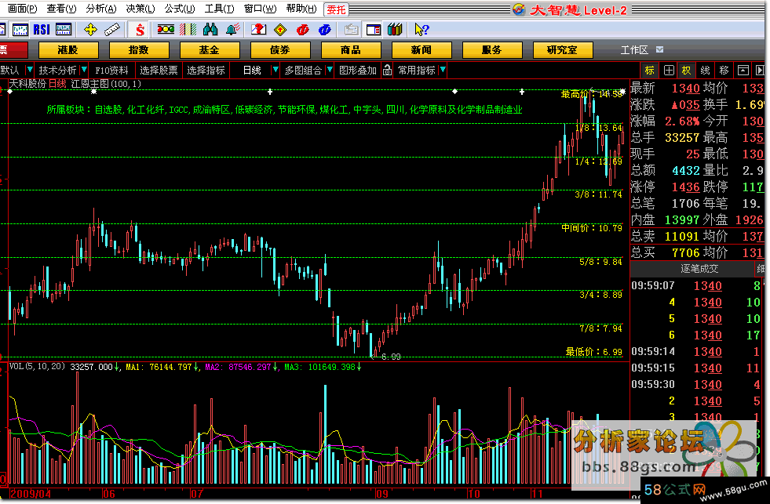Image resolution: width=770 pixels, height=504 pixels.
Task: Click the grayed clipboard toolbar icon
Action: [x=351, y=30]
